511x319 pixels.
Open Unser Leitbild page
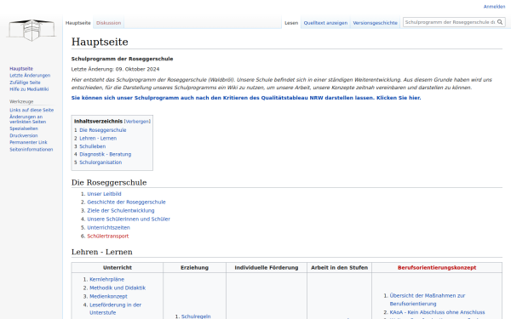[x=104, y=194]
